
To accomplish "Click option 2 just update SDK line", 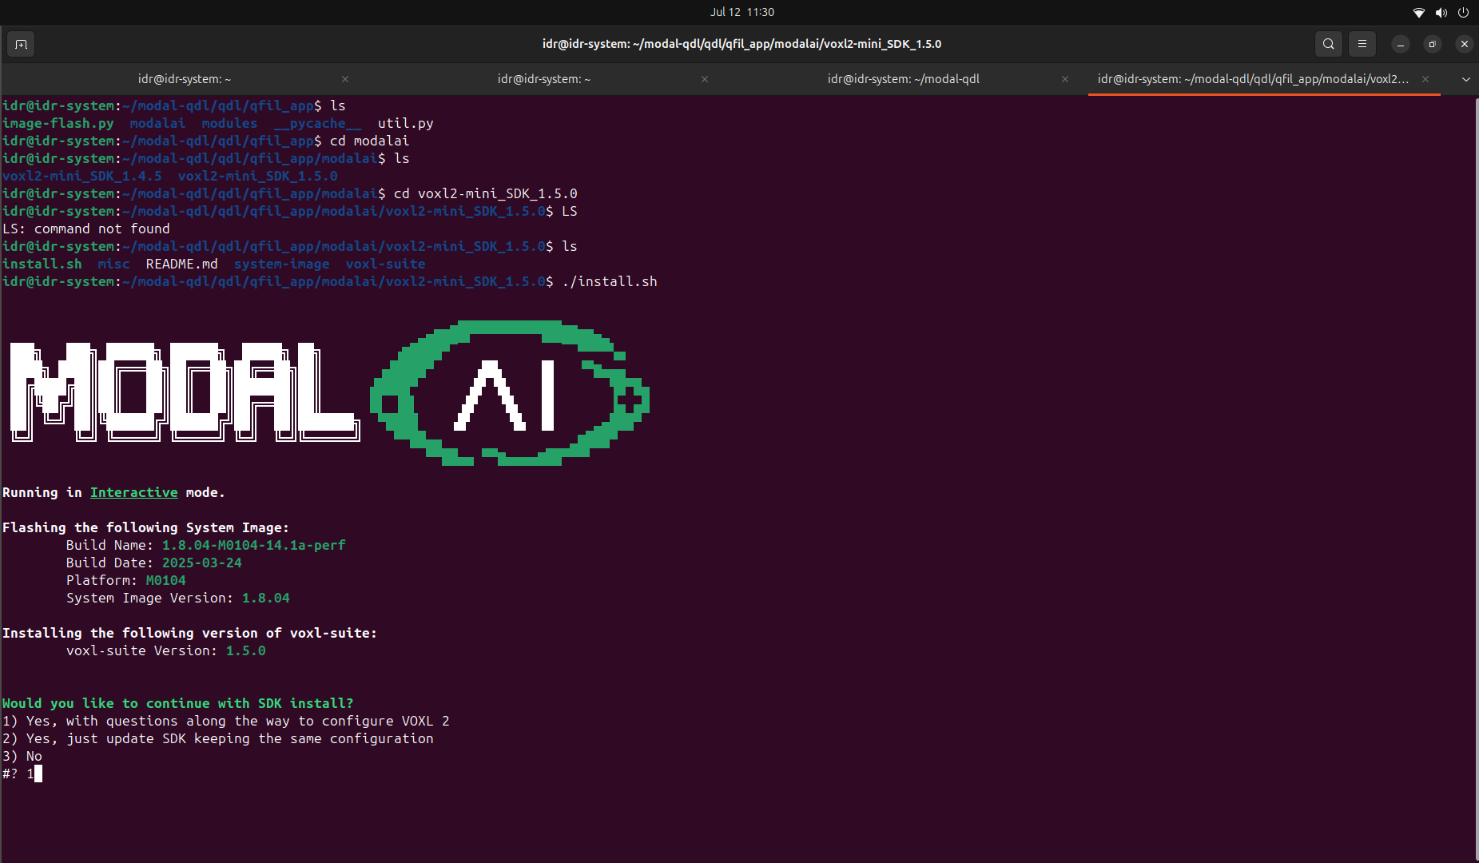I will click(218, 738).
